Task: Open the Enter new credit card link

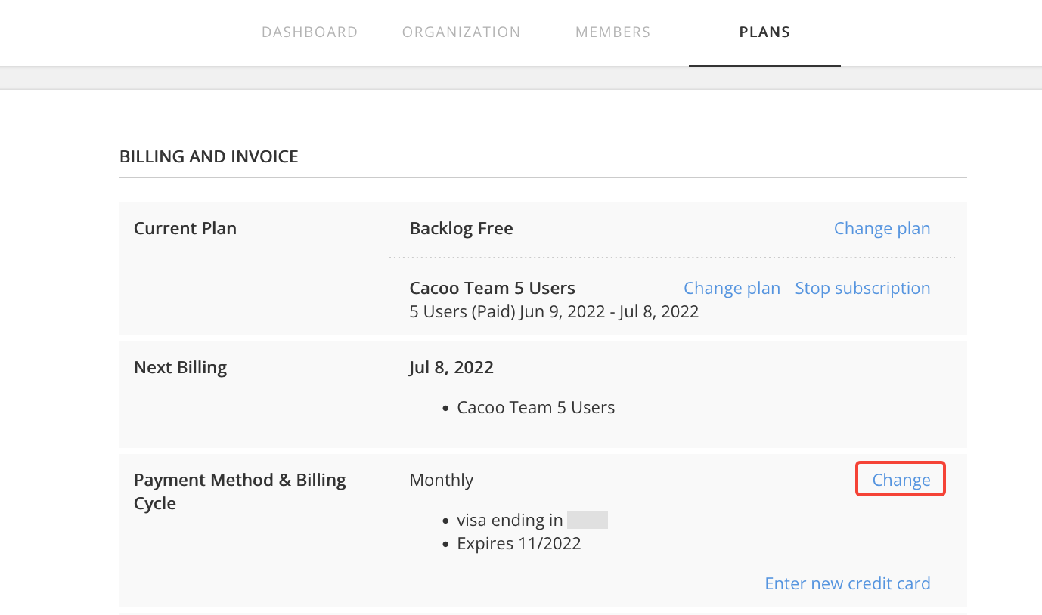Action: point(848,583)
